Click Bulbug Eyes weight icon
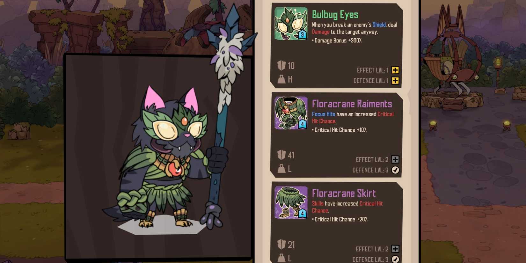The image size is (526, 263). point(281,79)
